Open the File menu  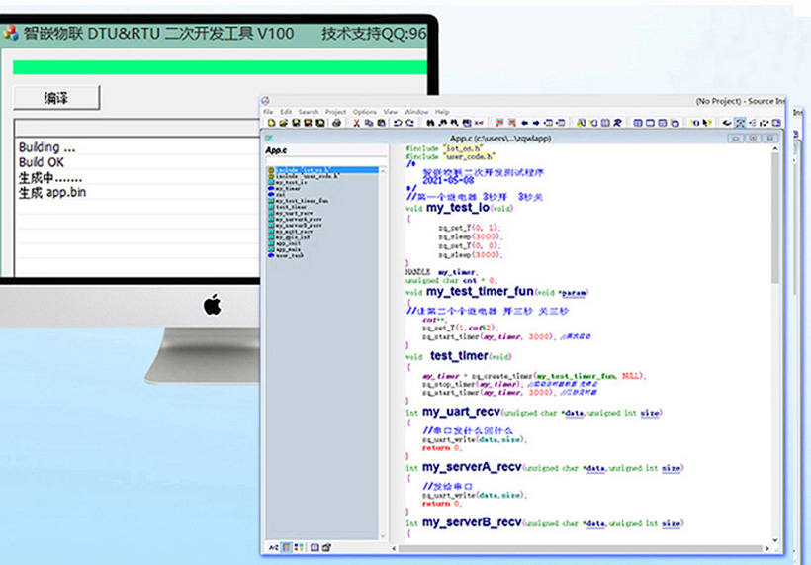268,112
